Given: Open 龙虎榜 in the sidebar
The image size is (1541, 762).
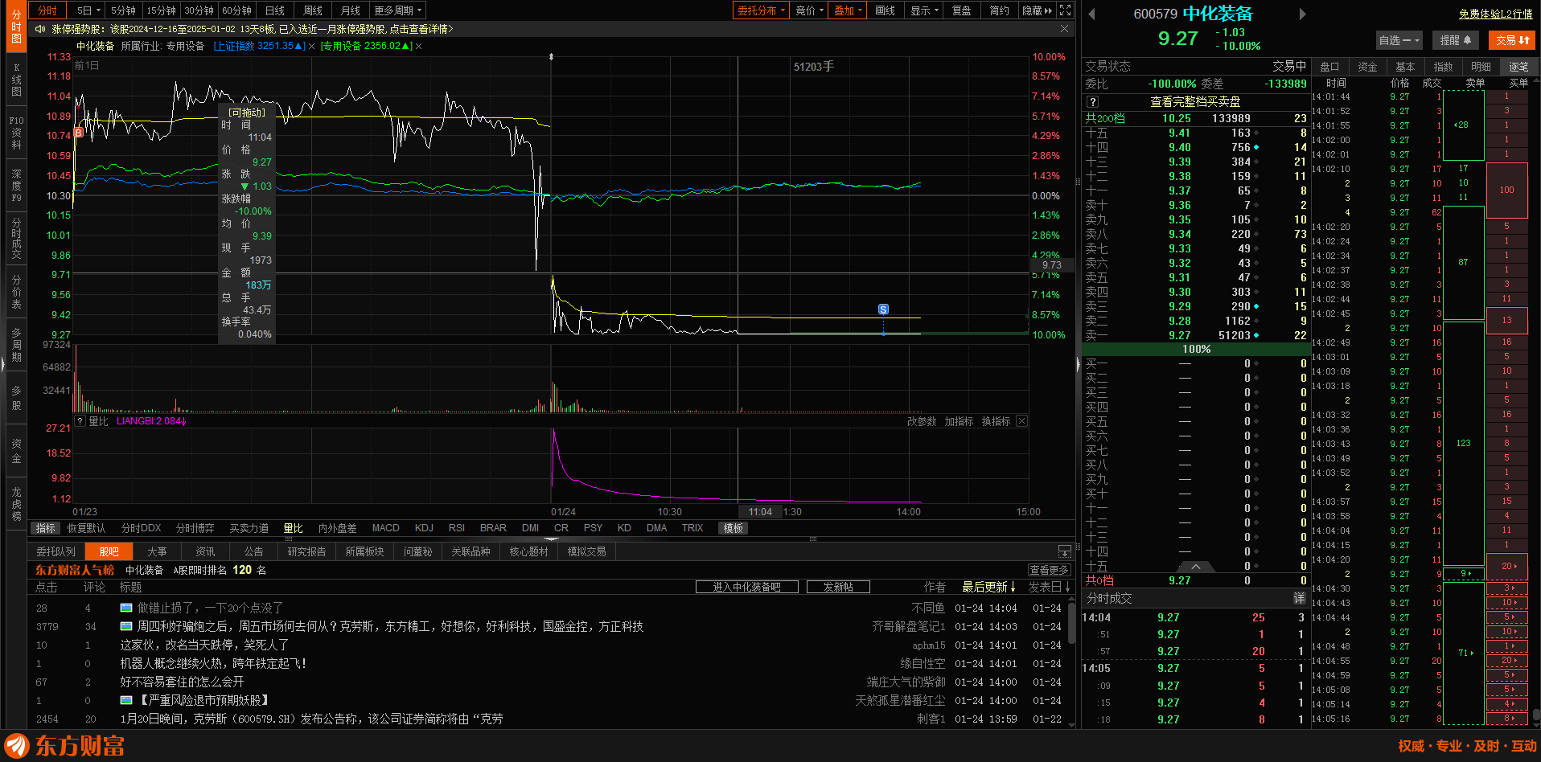Looking at the screenshot, I should coord(16,504).
